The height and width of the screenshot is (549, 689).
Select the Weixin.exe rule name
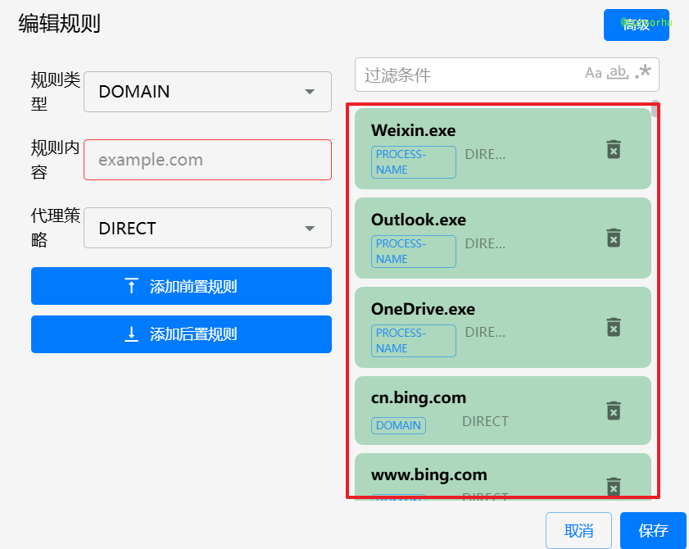coord(413,130)
